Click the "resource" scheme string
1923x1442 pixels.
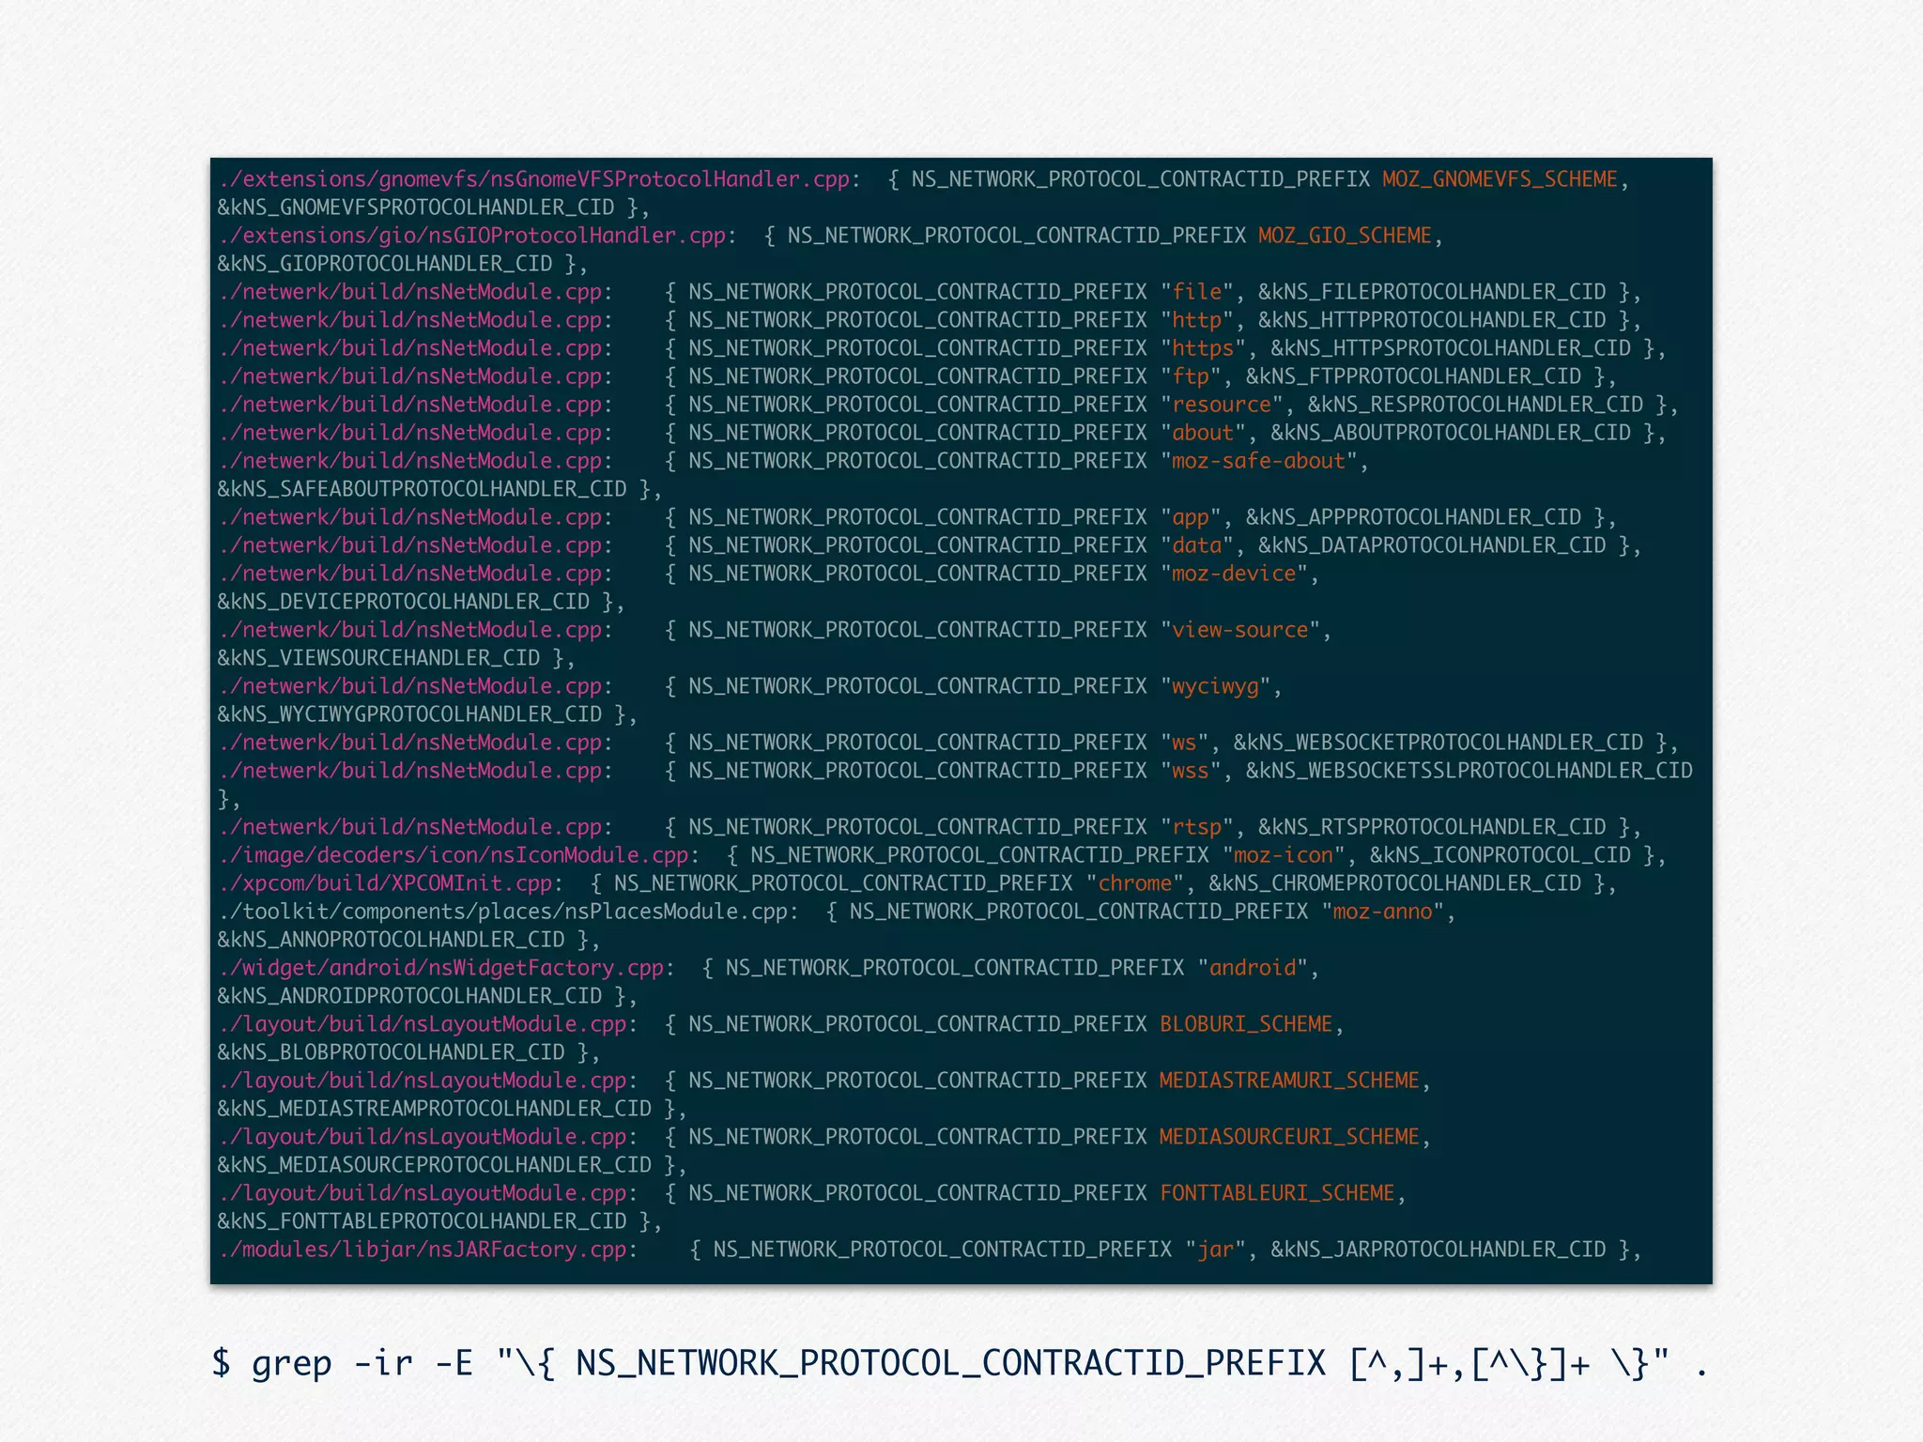coord(1222,405)
